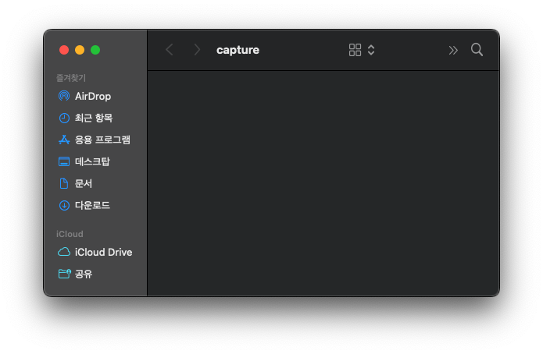Click the applications icon beside 응용 프로그램
Image resolution: width=543 pixels, height=354 pixels.
(x=64, y=140)
